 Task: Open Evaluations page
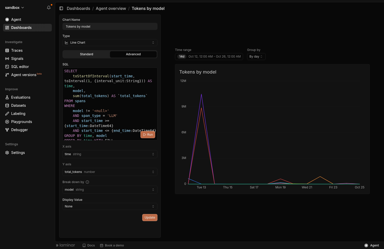click(27, 97)
